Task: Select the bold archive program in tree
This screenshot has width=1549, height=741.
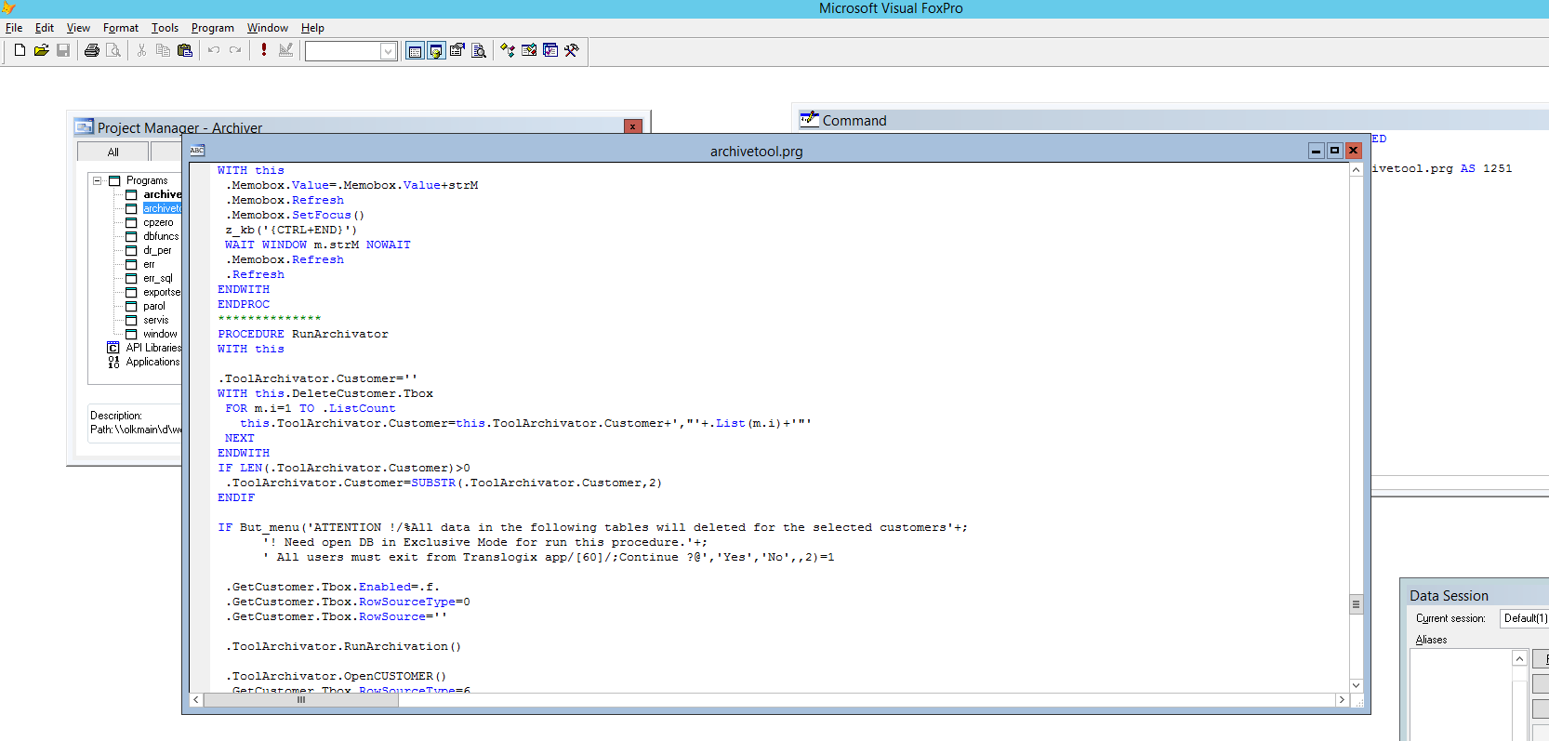Action: pyautogui.click(x=163, y=194)
